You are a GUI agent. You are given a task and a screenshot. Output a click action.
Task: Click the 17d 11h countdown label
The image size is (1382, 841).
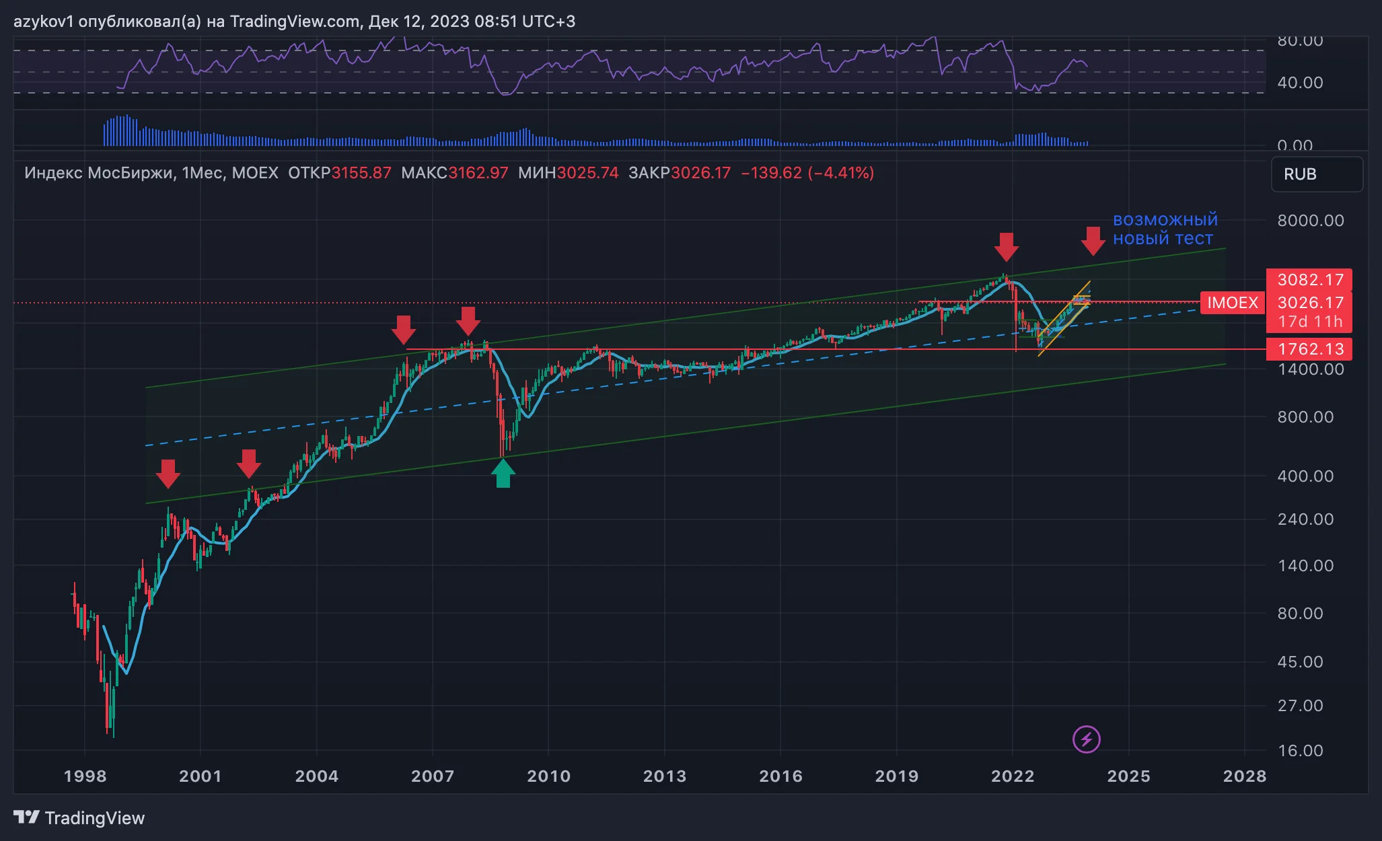click(1309, 322)
